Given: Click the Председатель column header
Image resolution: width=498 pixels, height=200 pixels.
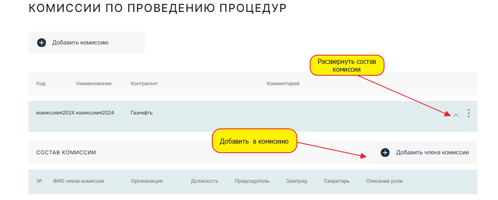Looking at the screenshot, I should pyautogui.click(x=252, y=181).
